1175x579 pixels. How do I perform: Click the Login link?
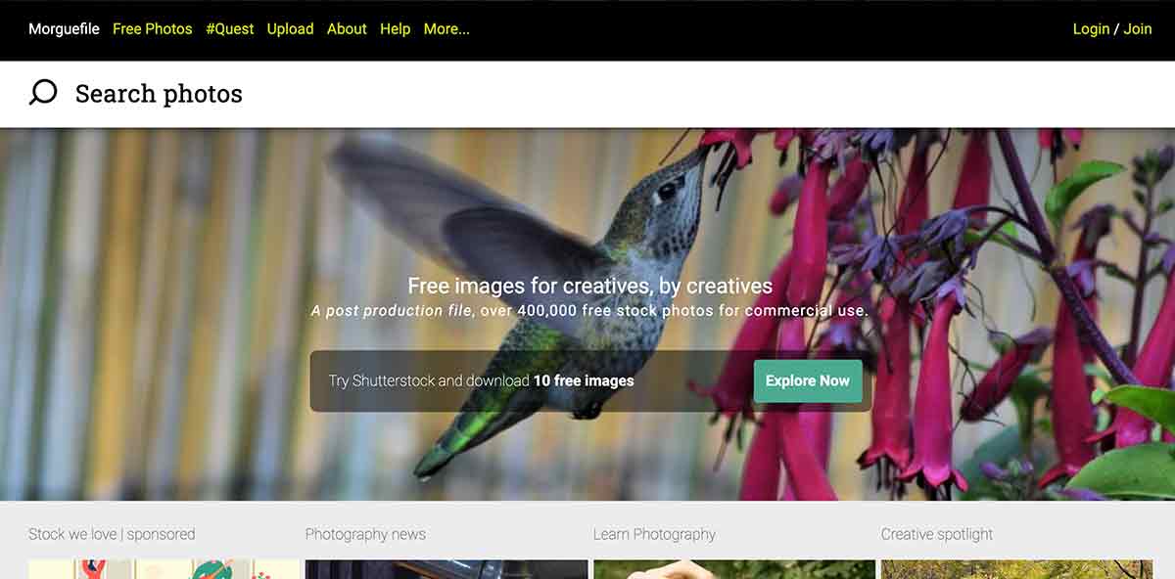click(x=1091, y=29)
